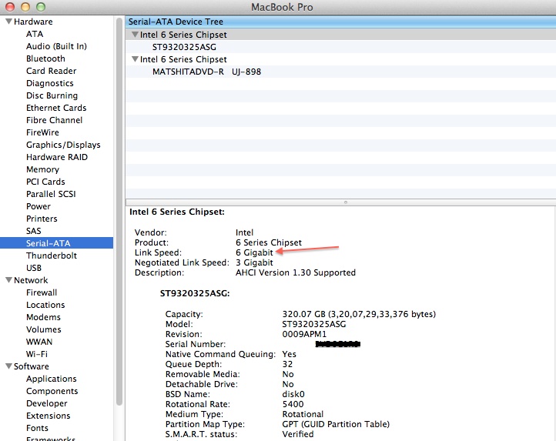
Task: Open Audio (Built In) section
Action: [x=56, y=46]
